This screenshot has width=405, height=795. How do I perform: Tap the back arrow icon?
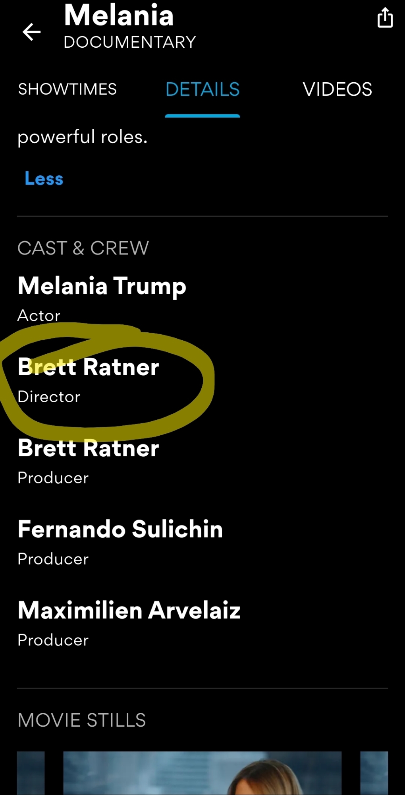[x=32, y=32]
